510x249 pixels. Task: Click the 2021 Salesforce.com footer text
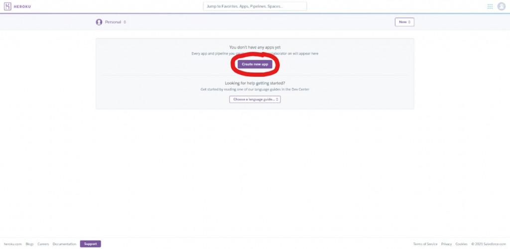[x=489, y=244]
